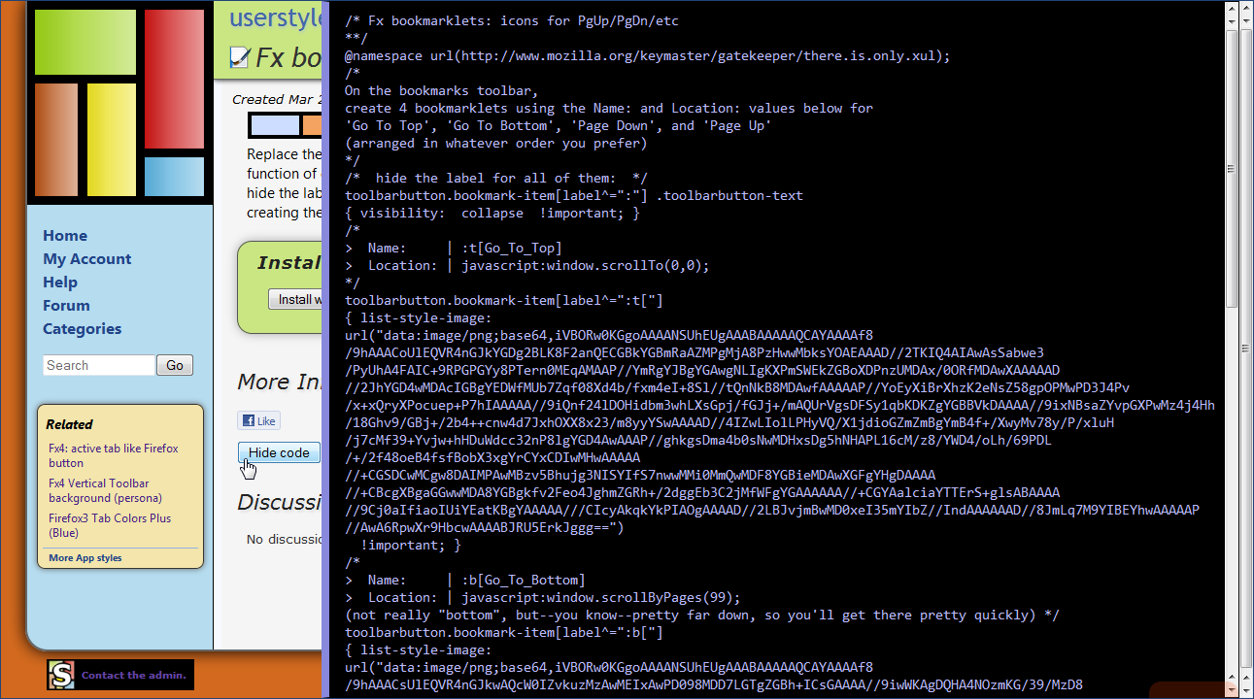This screenshot has width=1254, height=699.
Task: Click the userstyles colorful mosaic logo
Action: (119, 103)
